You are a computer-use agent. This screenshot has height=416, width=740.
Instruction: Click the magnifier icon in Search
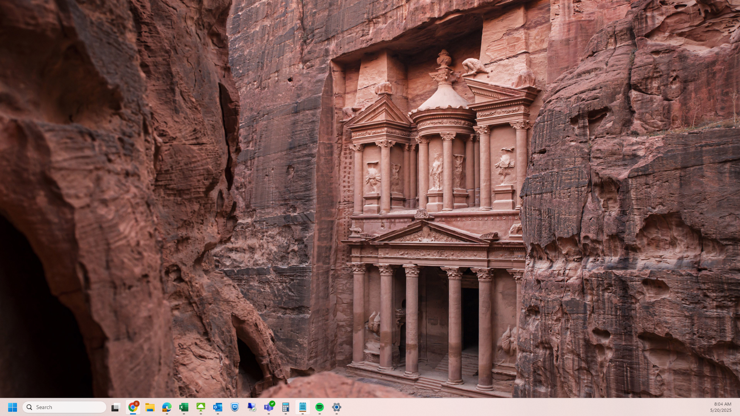(x=29, y=407)
